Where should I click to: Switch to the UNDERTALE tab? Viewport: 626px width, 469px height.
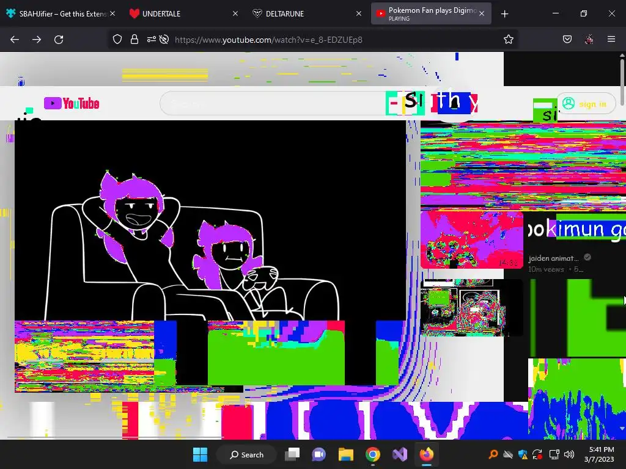pyautogui.click(x=182, y=14)
